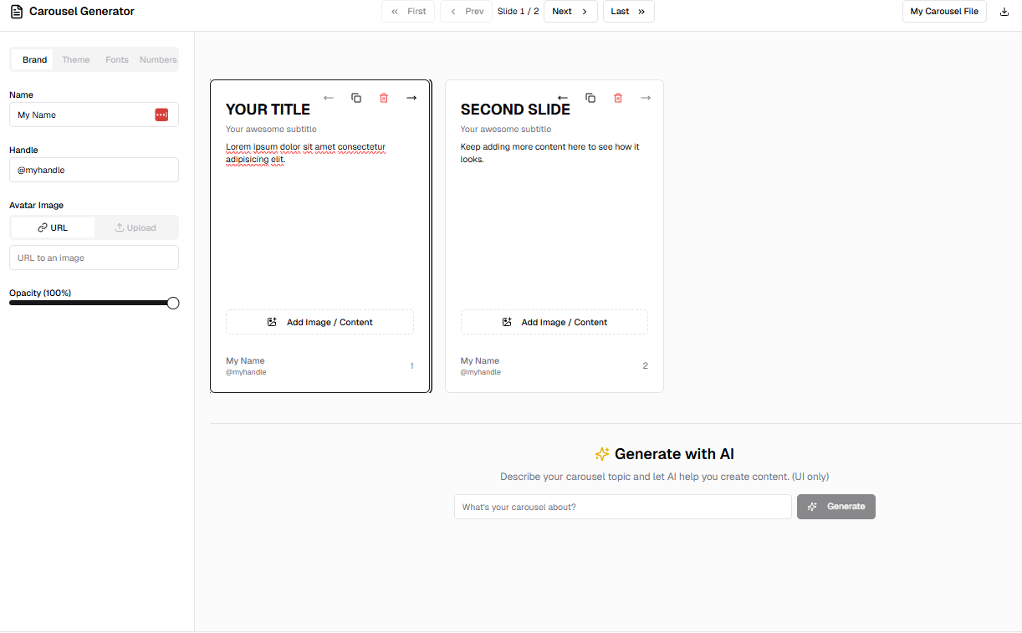
Task: Click the download icon in top-right corner
Action: [1004, 12]
